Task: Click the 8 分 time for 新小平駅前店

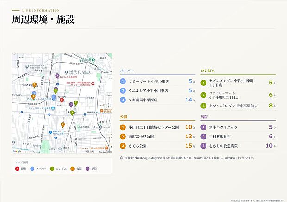Action: (272, 106)
